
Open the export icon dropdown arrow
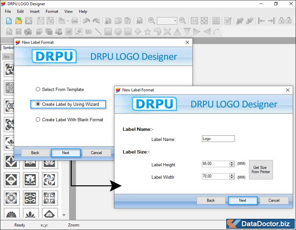pyautogui.click(x=68, y=21)
